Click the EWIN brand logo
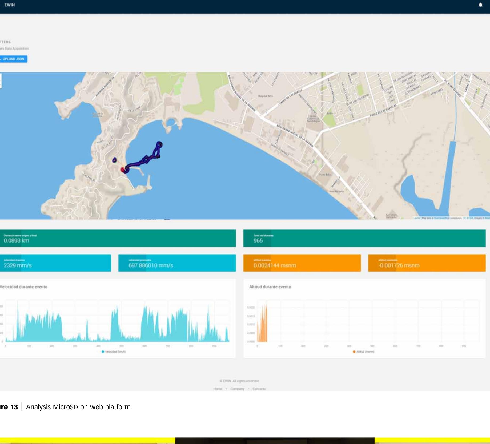This screenshot has width=490, height=444. pyautogui.click(x=10, y=5)
